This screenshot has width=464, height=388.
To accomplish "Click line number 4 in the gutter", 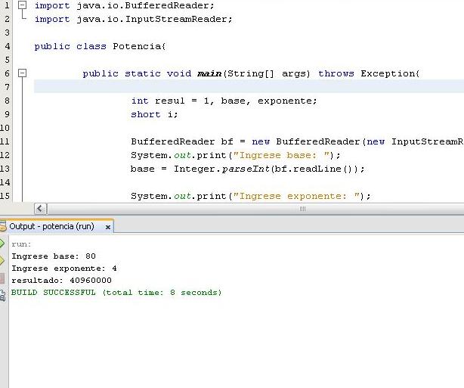I will [x=7, y=46].
